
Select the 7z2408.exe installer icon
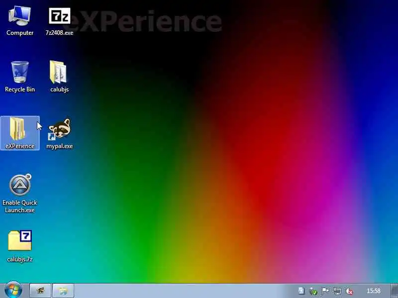(59, 16)
